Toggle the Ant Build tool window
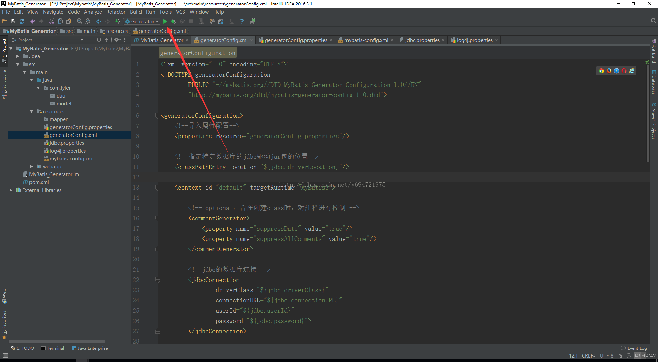Image resolution: width=658 pixels, height=362 pixels. coord(654,51)
